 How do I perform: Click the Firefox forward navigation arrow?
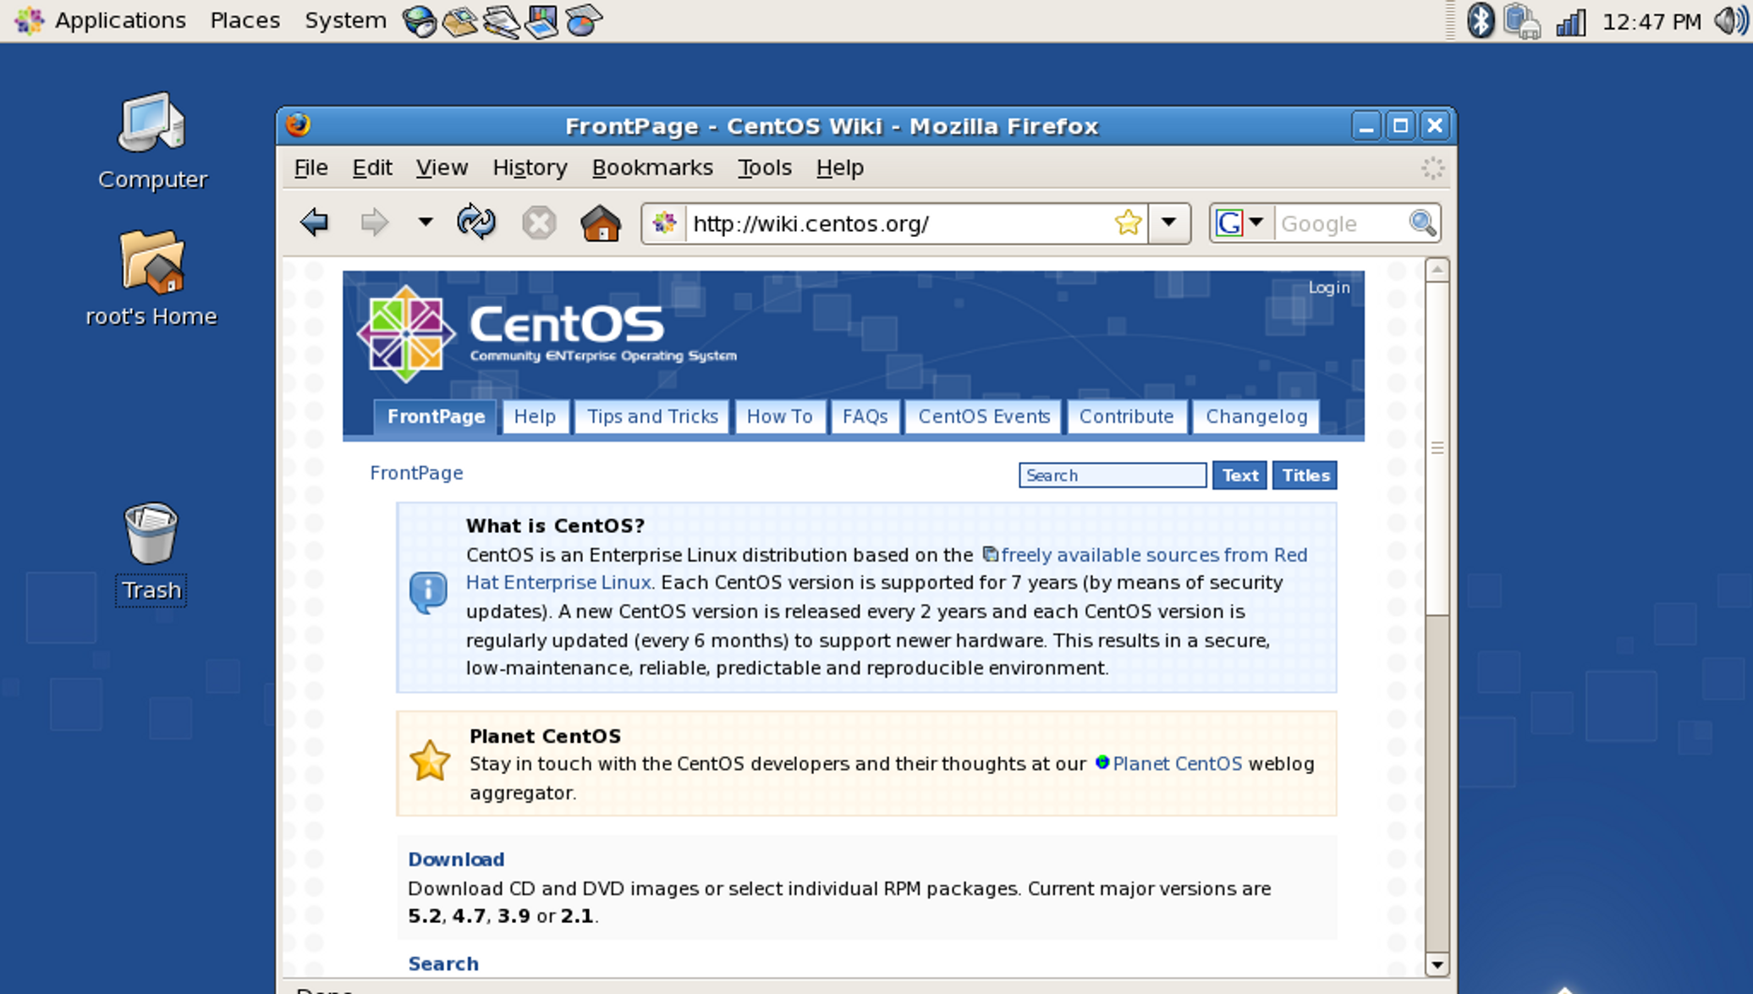click(x=373, y=222)
